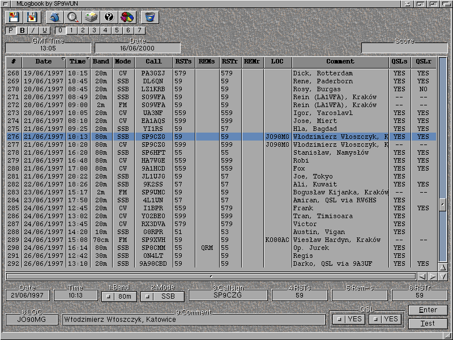Click the blue trash can delete icon
The width and height of the screenshot is (453, 340).
pyautogui.click(x=149, y=18)
